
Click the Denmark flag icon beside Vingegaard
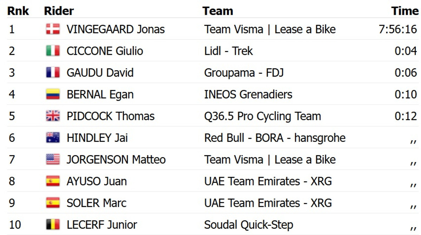pyautogui.click(x=53, y=29)
